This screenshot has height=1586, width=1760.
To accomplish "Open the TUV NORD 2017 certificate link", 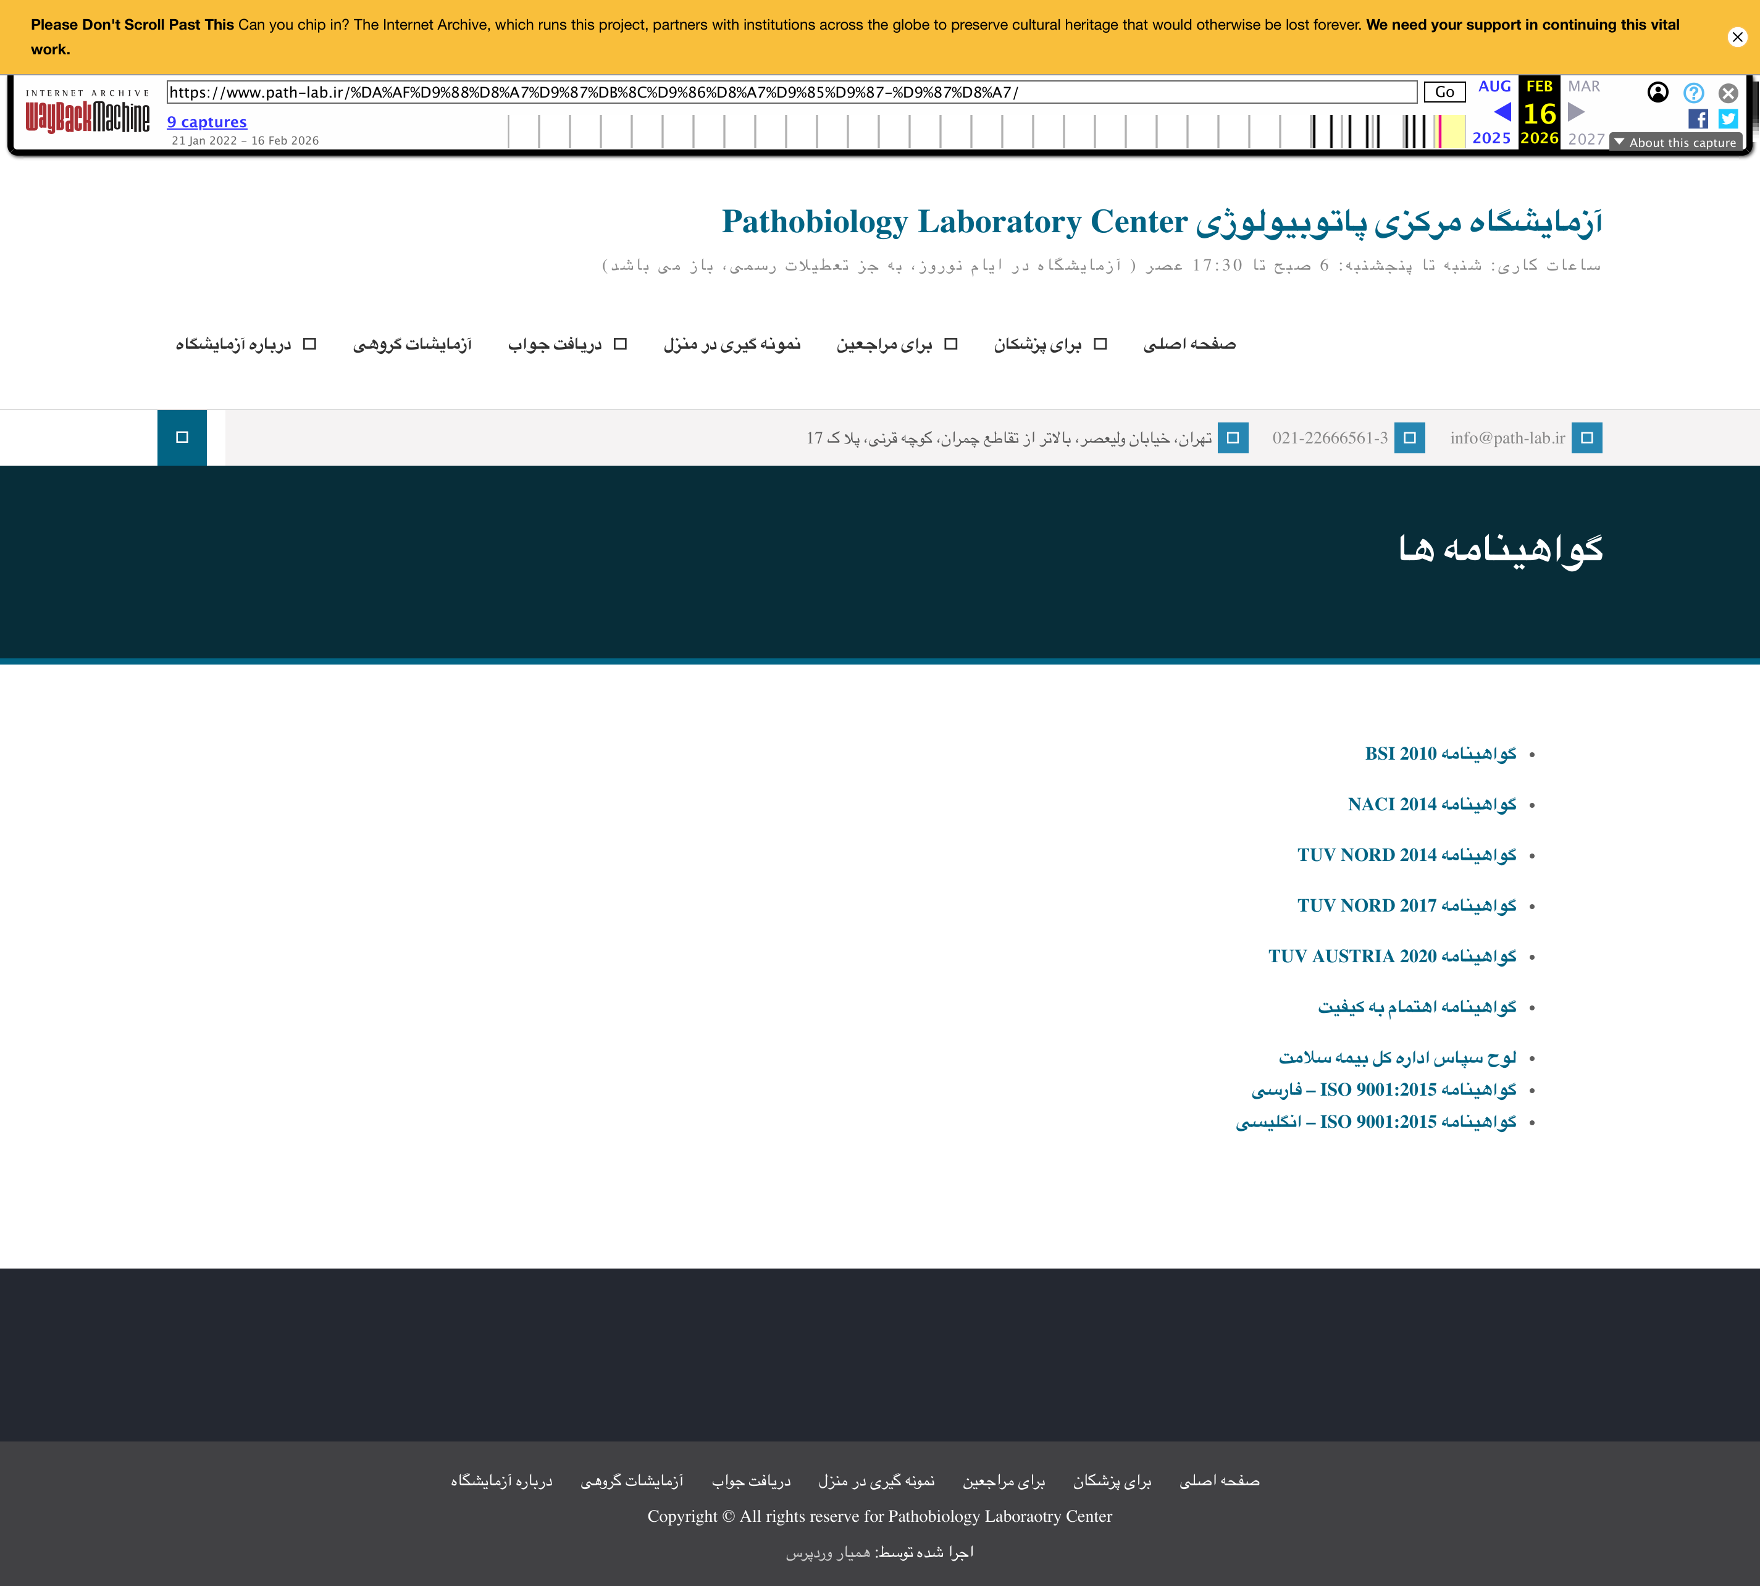I will click(1406, 905).
